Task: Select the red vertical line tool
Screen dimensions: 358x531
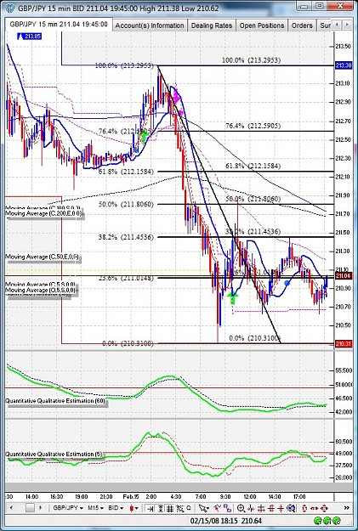Action: click(250, 508)
